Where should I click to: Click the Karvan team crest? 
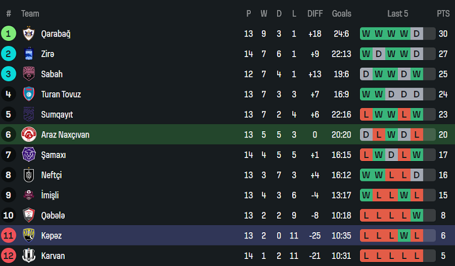(29, 256)
